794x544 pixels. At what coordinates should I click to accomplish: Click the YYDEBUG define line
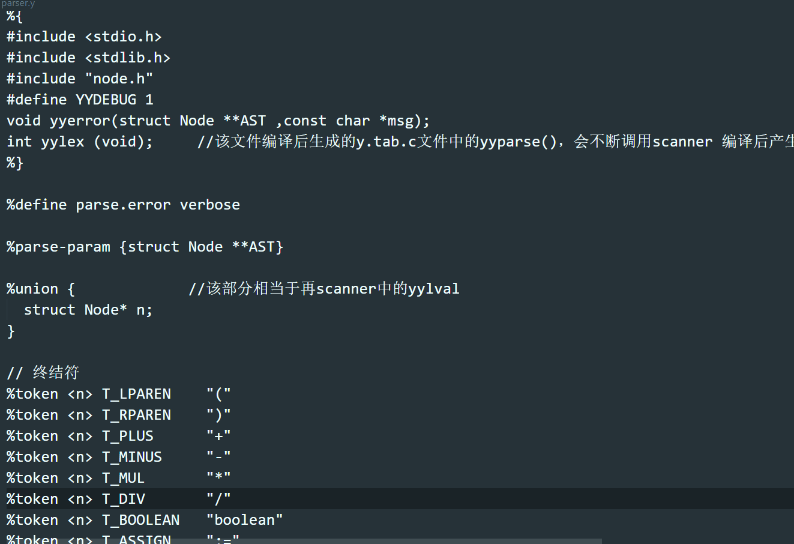[x=80, y=100]
